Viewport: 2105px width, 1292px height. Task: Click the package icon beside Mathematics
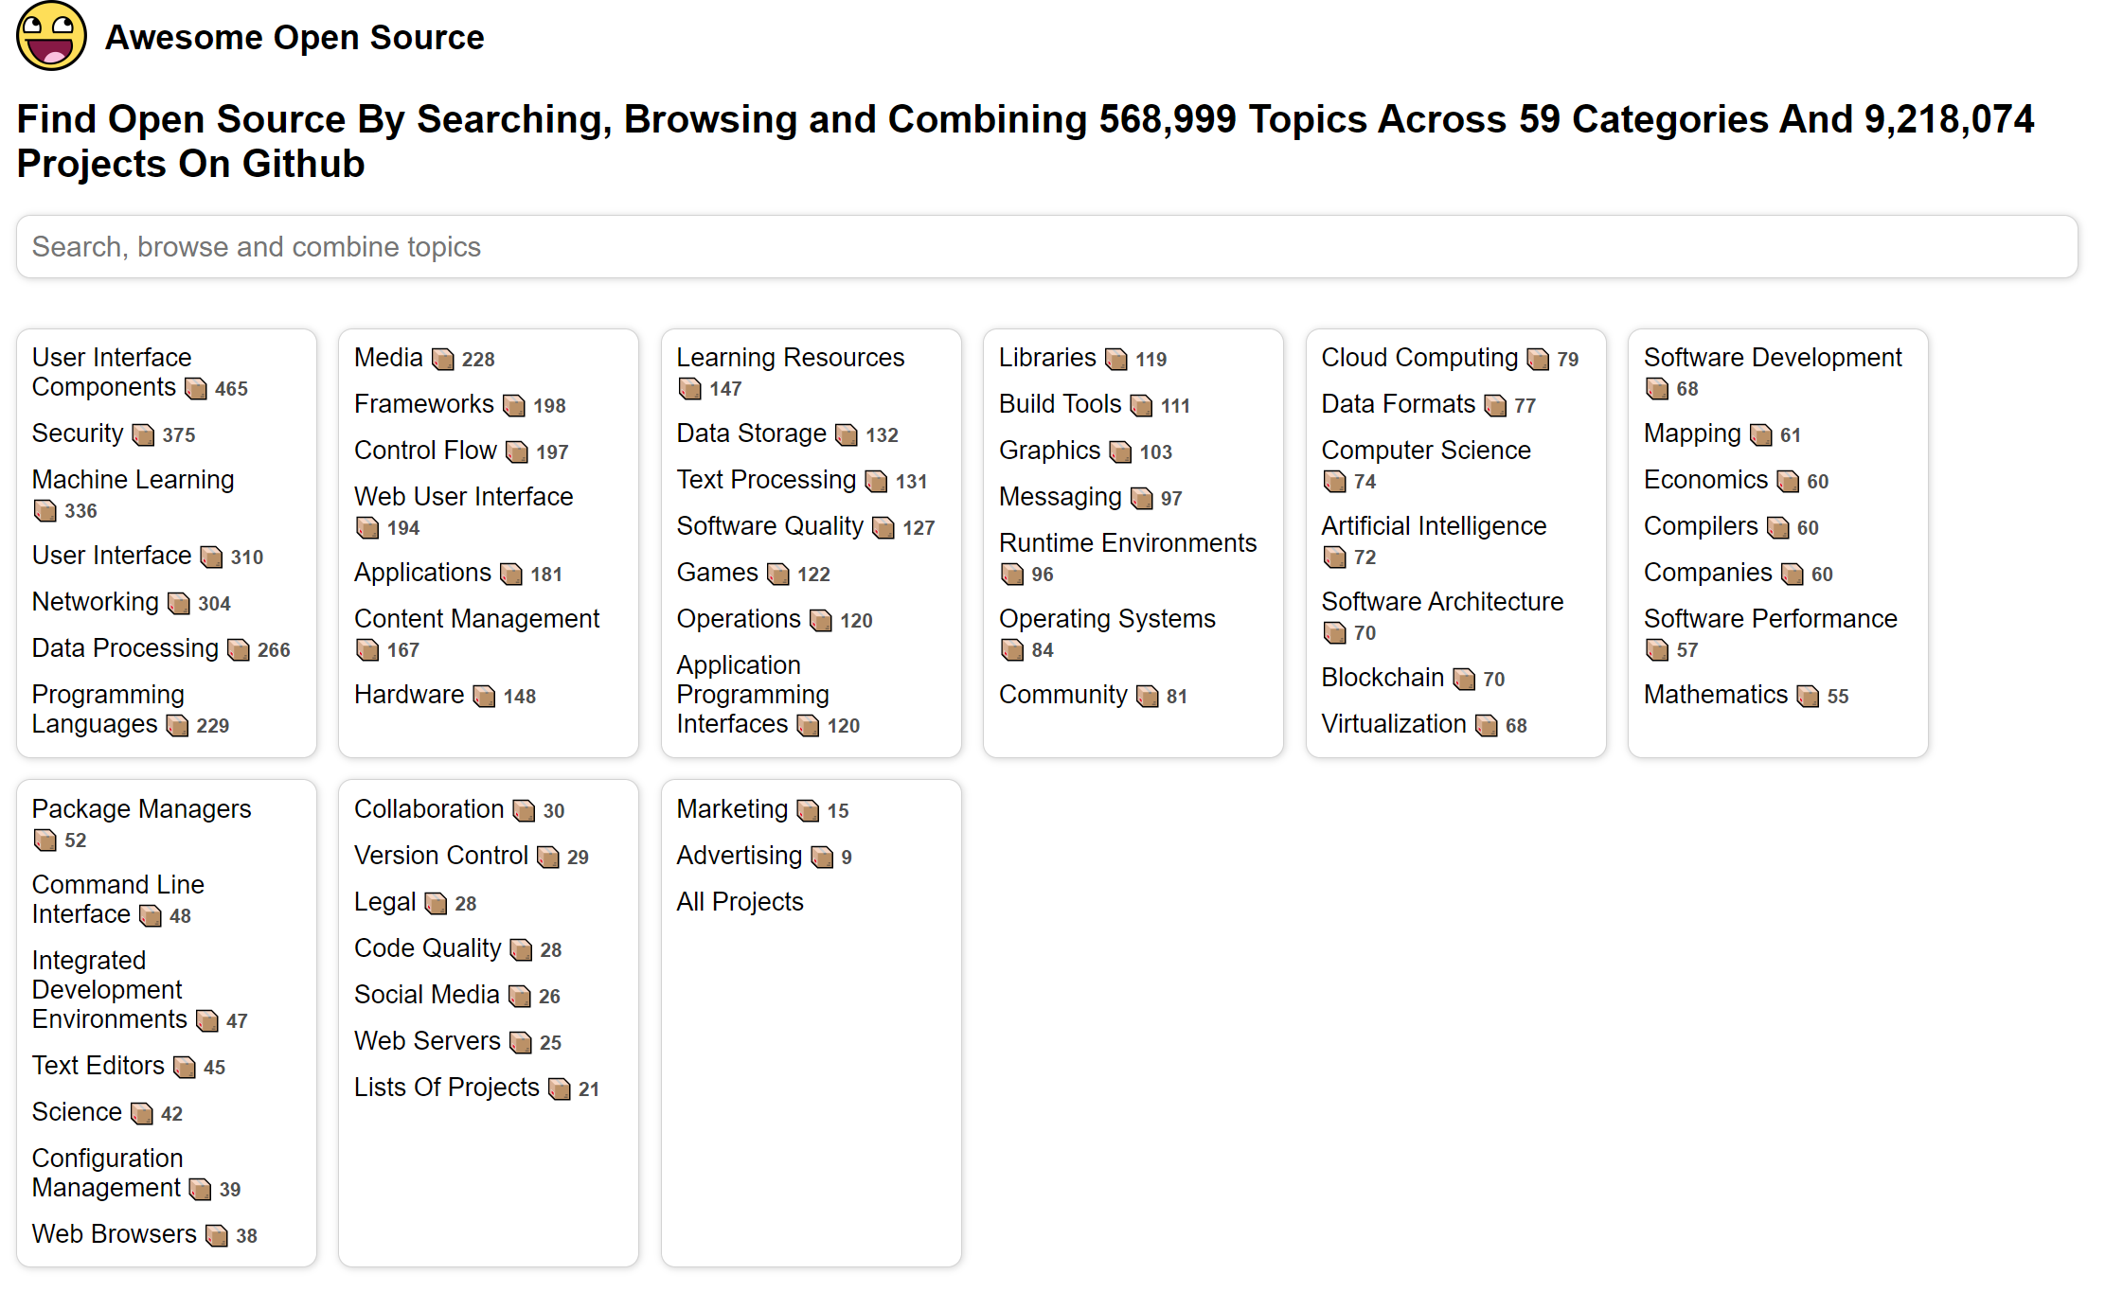click(1808, 696)
